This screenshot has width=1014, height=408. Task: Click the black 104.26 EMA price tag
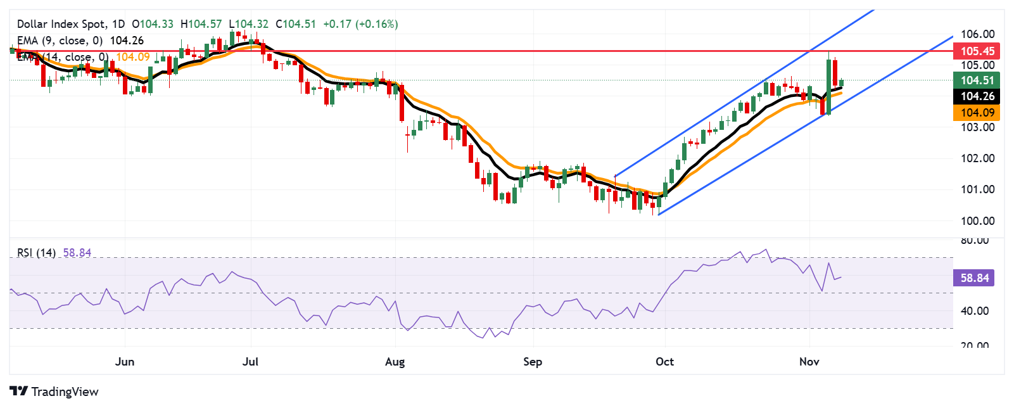coord(977,96)
